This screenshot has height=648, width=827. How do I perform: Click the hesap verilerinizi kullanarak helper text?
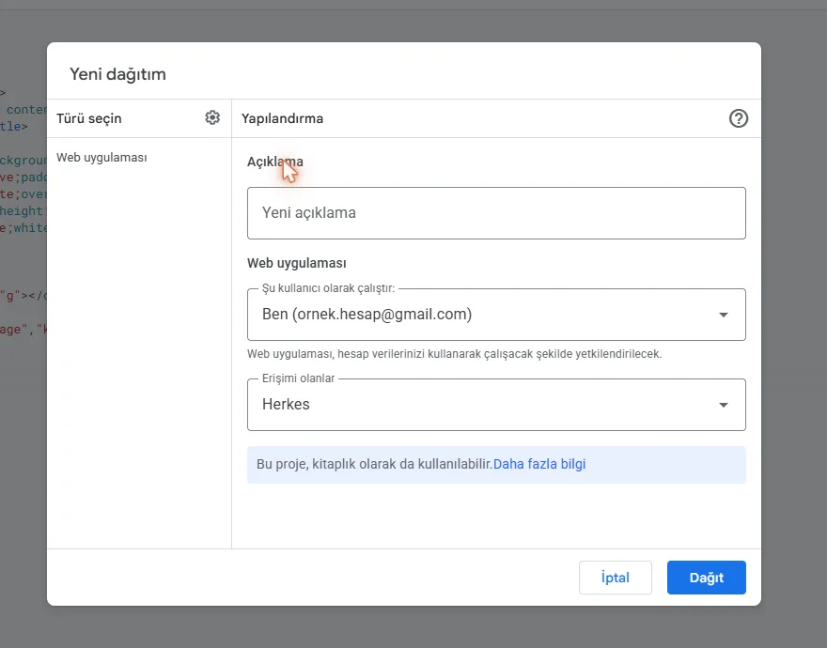454,354
